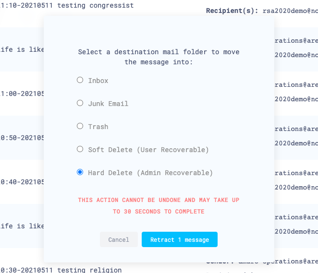
Task: Select the Hard Delete radio button
Action: tap(80, 172)
